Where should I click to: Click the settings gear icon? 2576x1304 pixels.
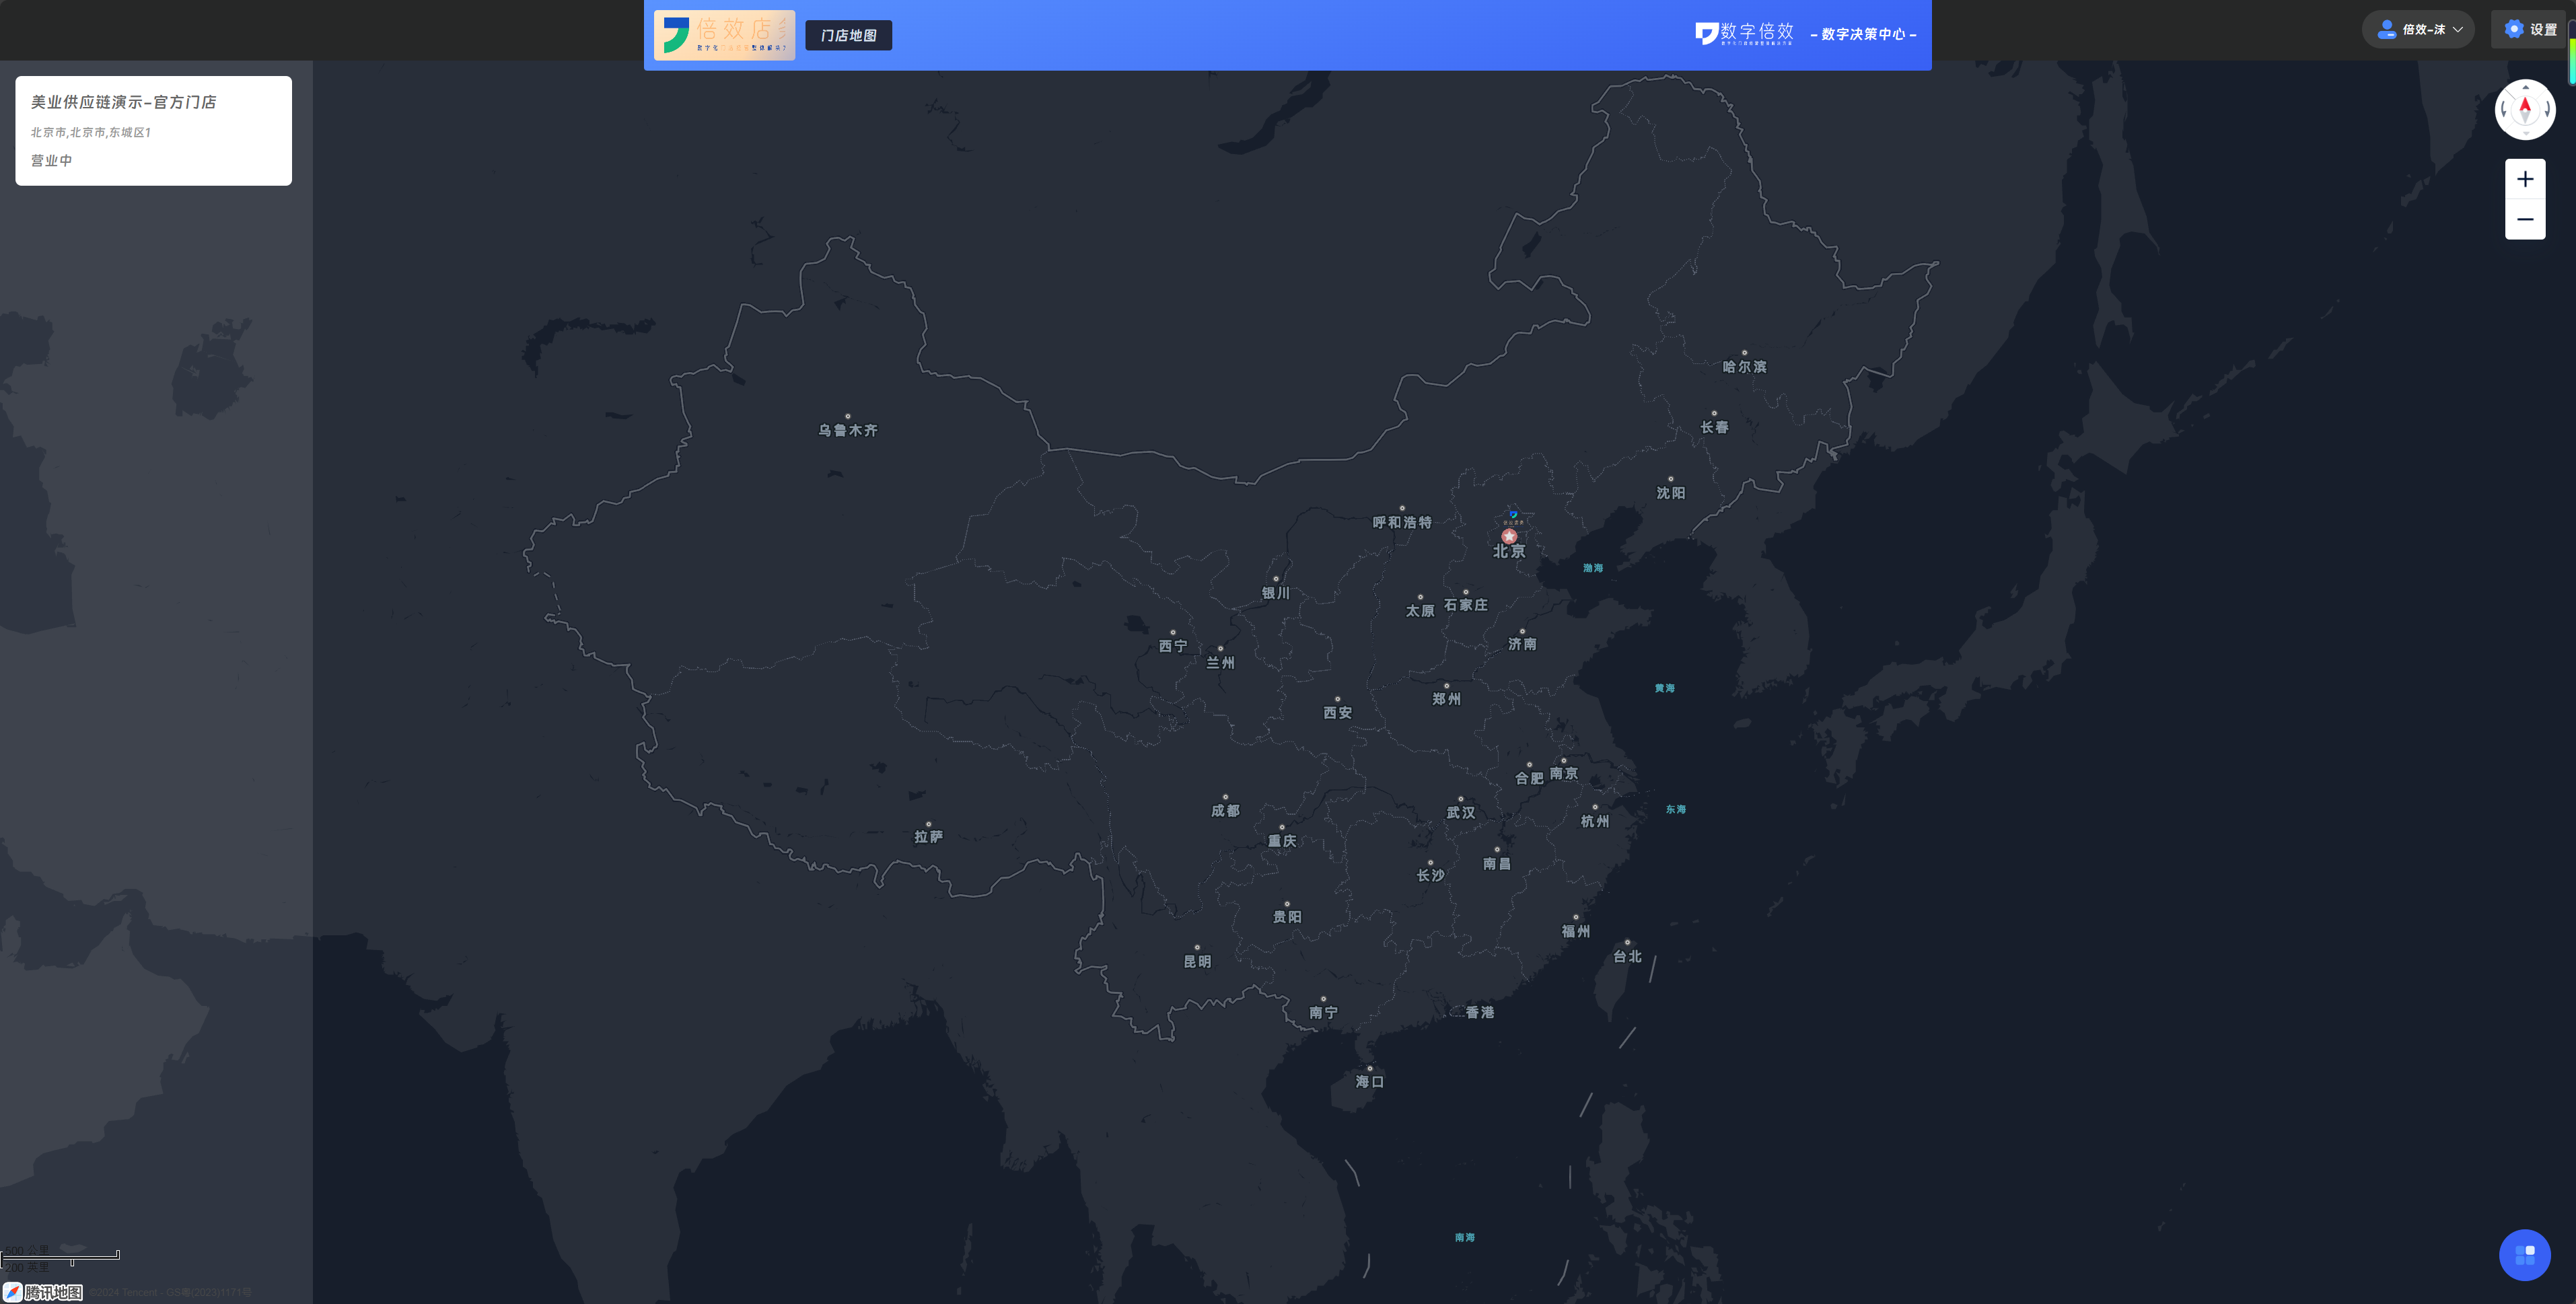2513,29
